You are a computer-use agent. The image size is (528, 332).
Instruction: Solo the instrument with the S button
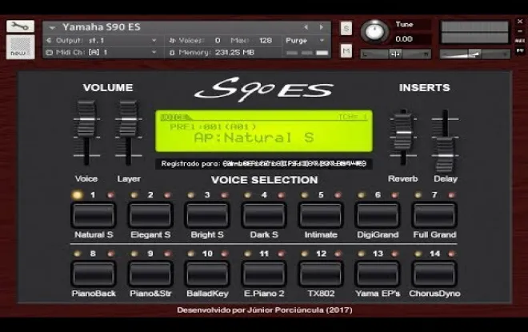tap(346, 28)
